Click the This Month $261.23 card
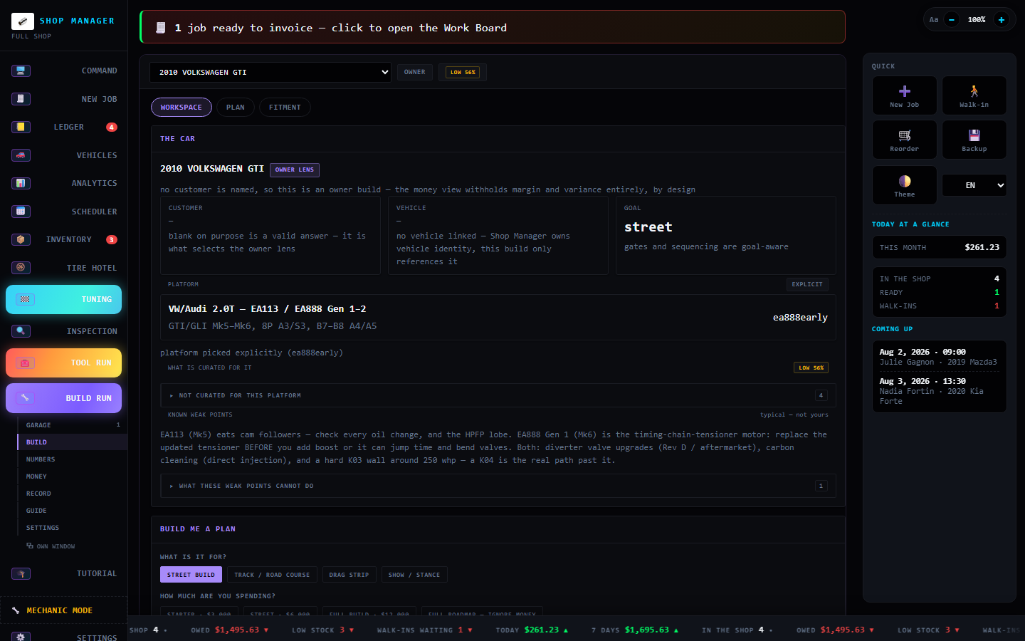Viewport: 1025px width, 641px height. pos(939,247)
